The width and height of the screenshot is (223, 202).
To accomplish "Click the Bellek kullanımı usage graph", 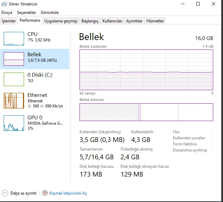I will pyautogui.click(x=146, y=69).
